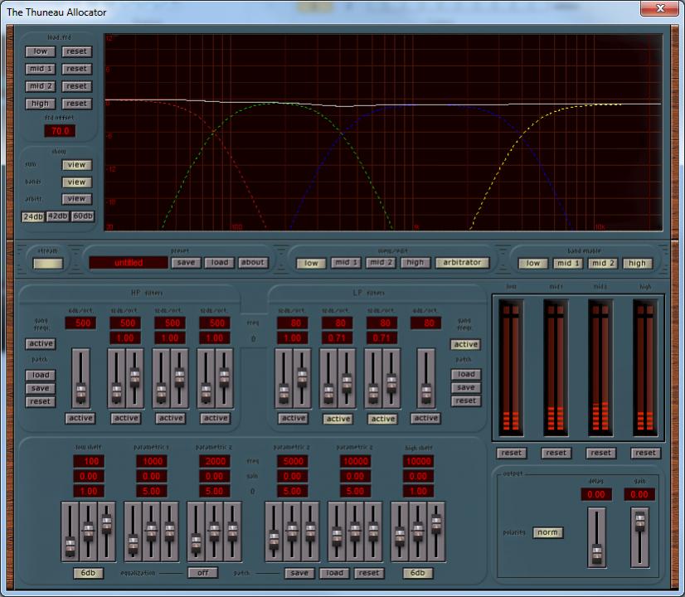
Task: Click the 5000 parametric frequency field
Action: pyautogui.click(x=292, y=461)
